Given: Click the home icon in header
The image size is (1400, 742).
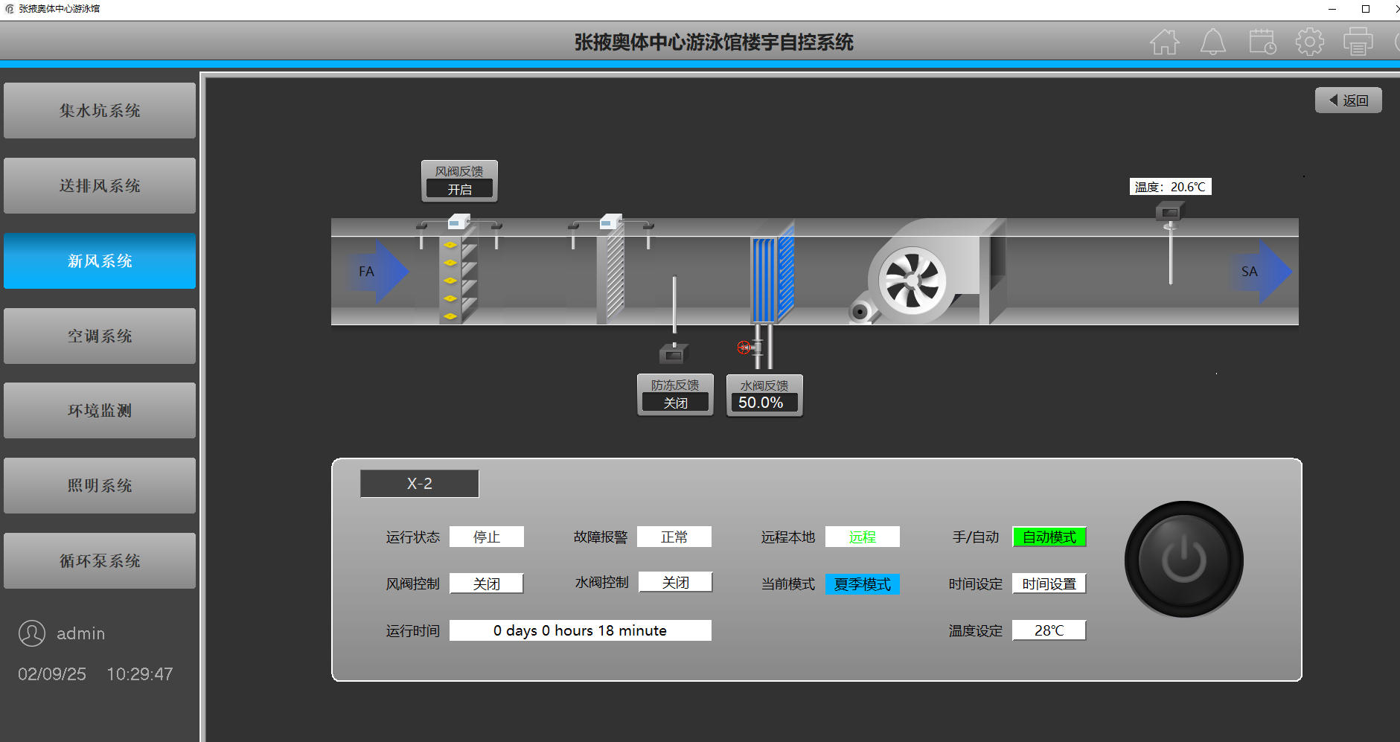Looking at the screenshot, I should pyautogui.click(x=1164, y=42).
